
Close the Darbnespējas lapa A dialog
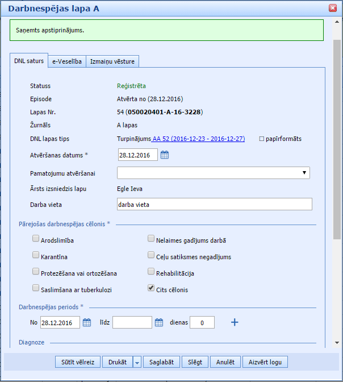pyautogui.click(x=333, y=8)
